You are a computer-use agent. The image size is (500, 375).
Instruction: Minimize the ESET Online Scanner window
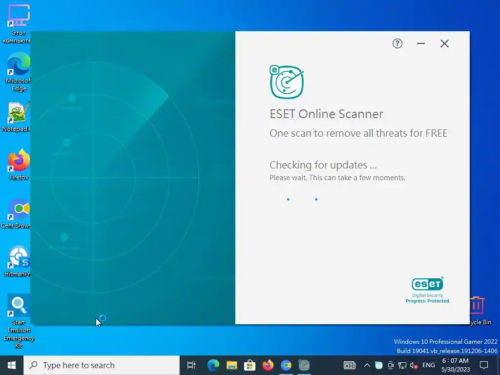pos(420,43)
